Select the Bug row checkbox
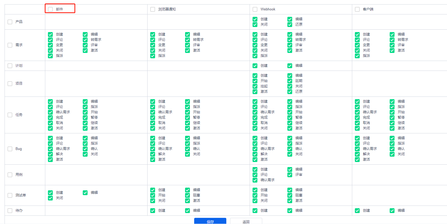This screenshot has height=224, width=447. [x=10, y=149]
